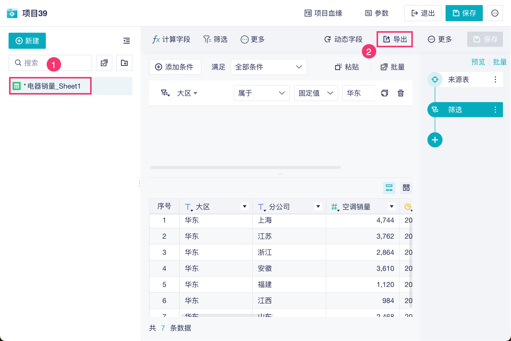Click the 添加条件 button
The height and width of the screenshot is (341, 511).
click(x=175, y=67)
